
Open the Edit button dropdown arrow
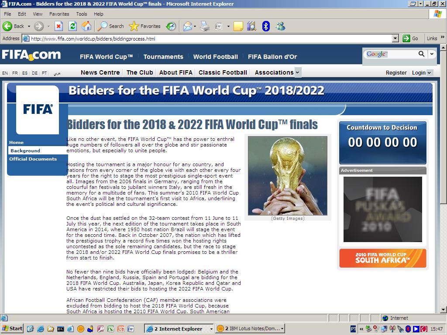[228, 26]
